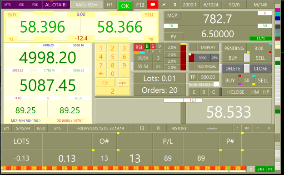Click keypad digit 3

tap(124, 48)
